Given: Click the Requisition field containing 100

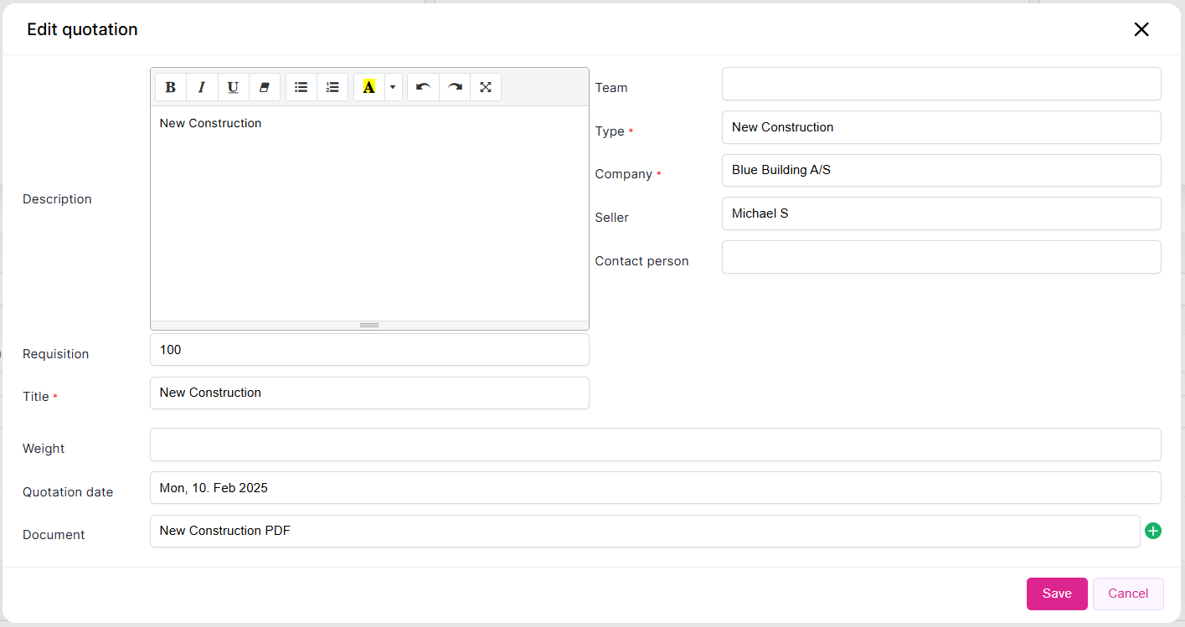Looking at the screenshot, I should pos(368,350).
